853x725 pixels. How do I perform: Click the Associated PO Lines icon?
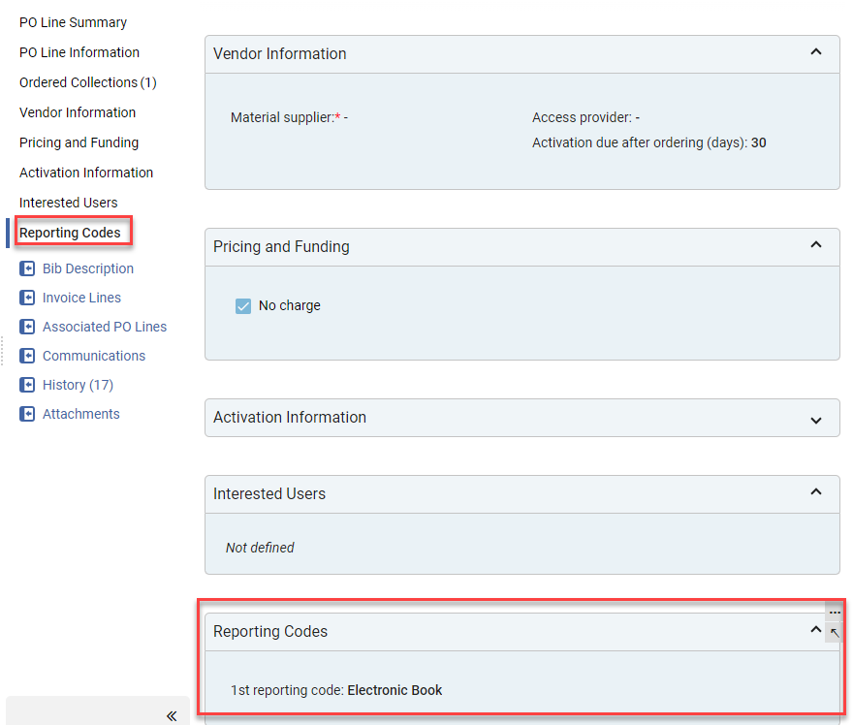(27, 327)
